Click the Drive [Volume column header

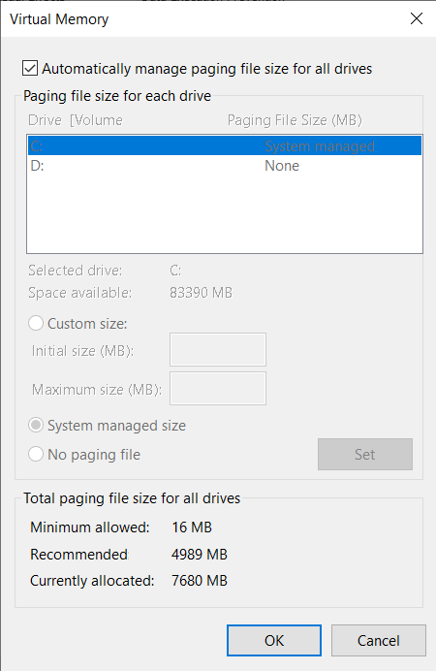pos(76,120)
